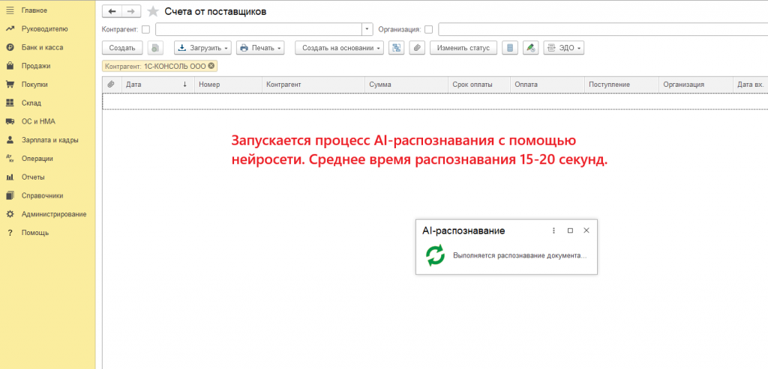Add Счета от поставщиков to favorites star
The width and height of the screenshot is (768, 369).
153,12
